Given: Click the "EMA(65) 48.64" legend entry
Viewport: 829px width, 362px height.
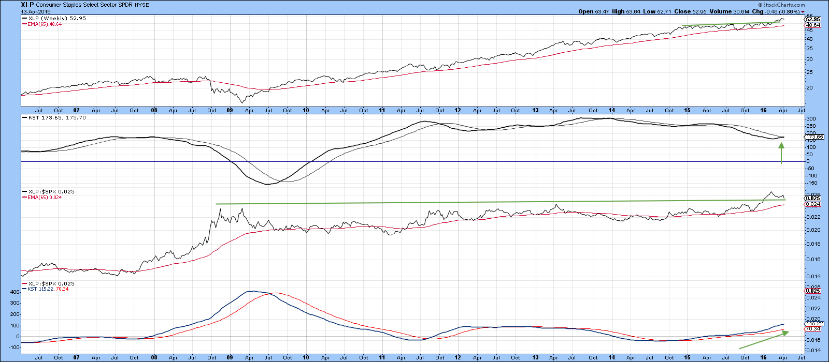Looking at the screenshot, I should (41, 24).
